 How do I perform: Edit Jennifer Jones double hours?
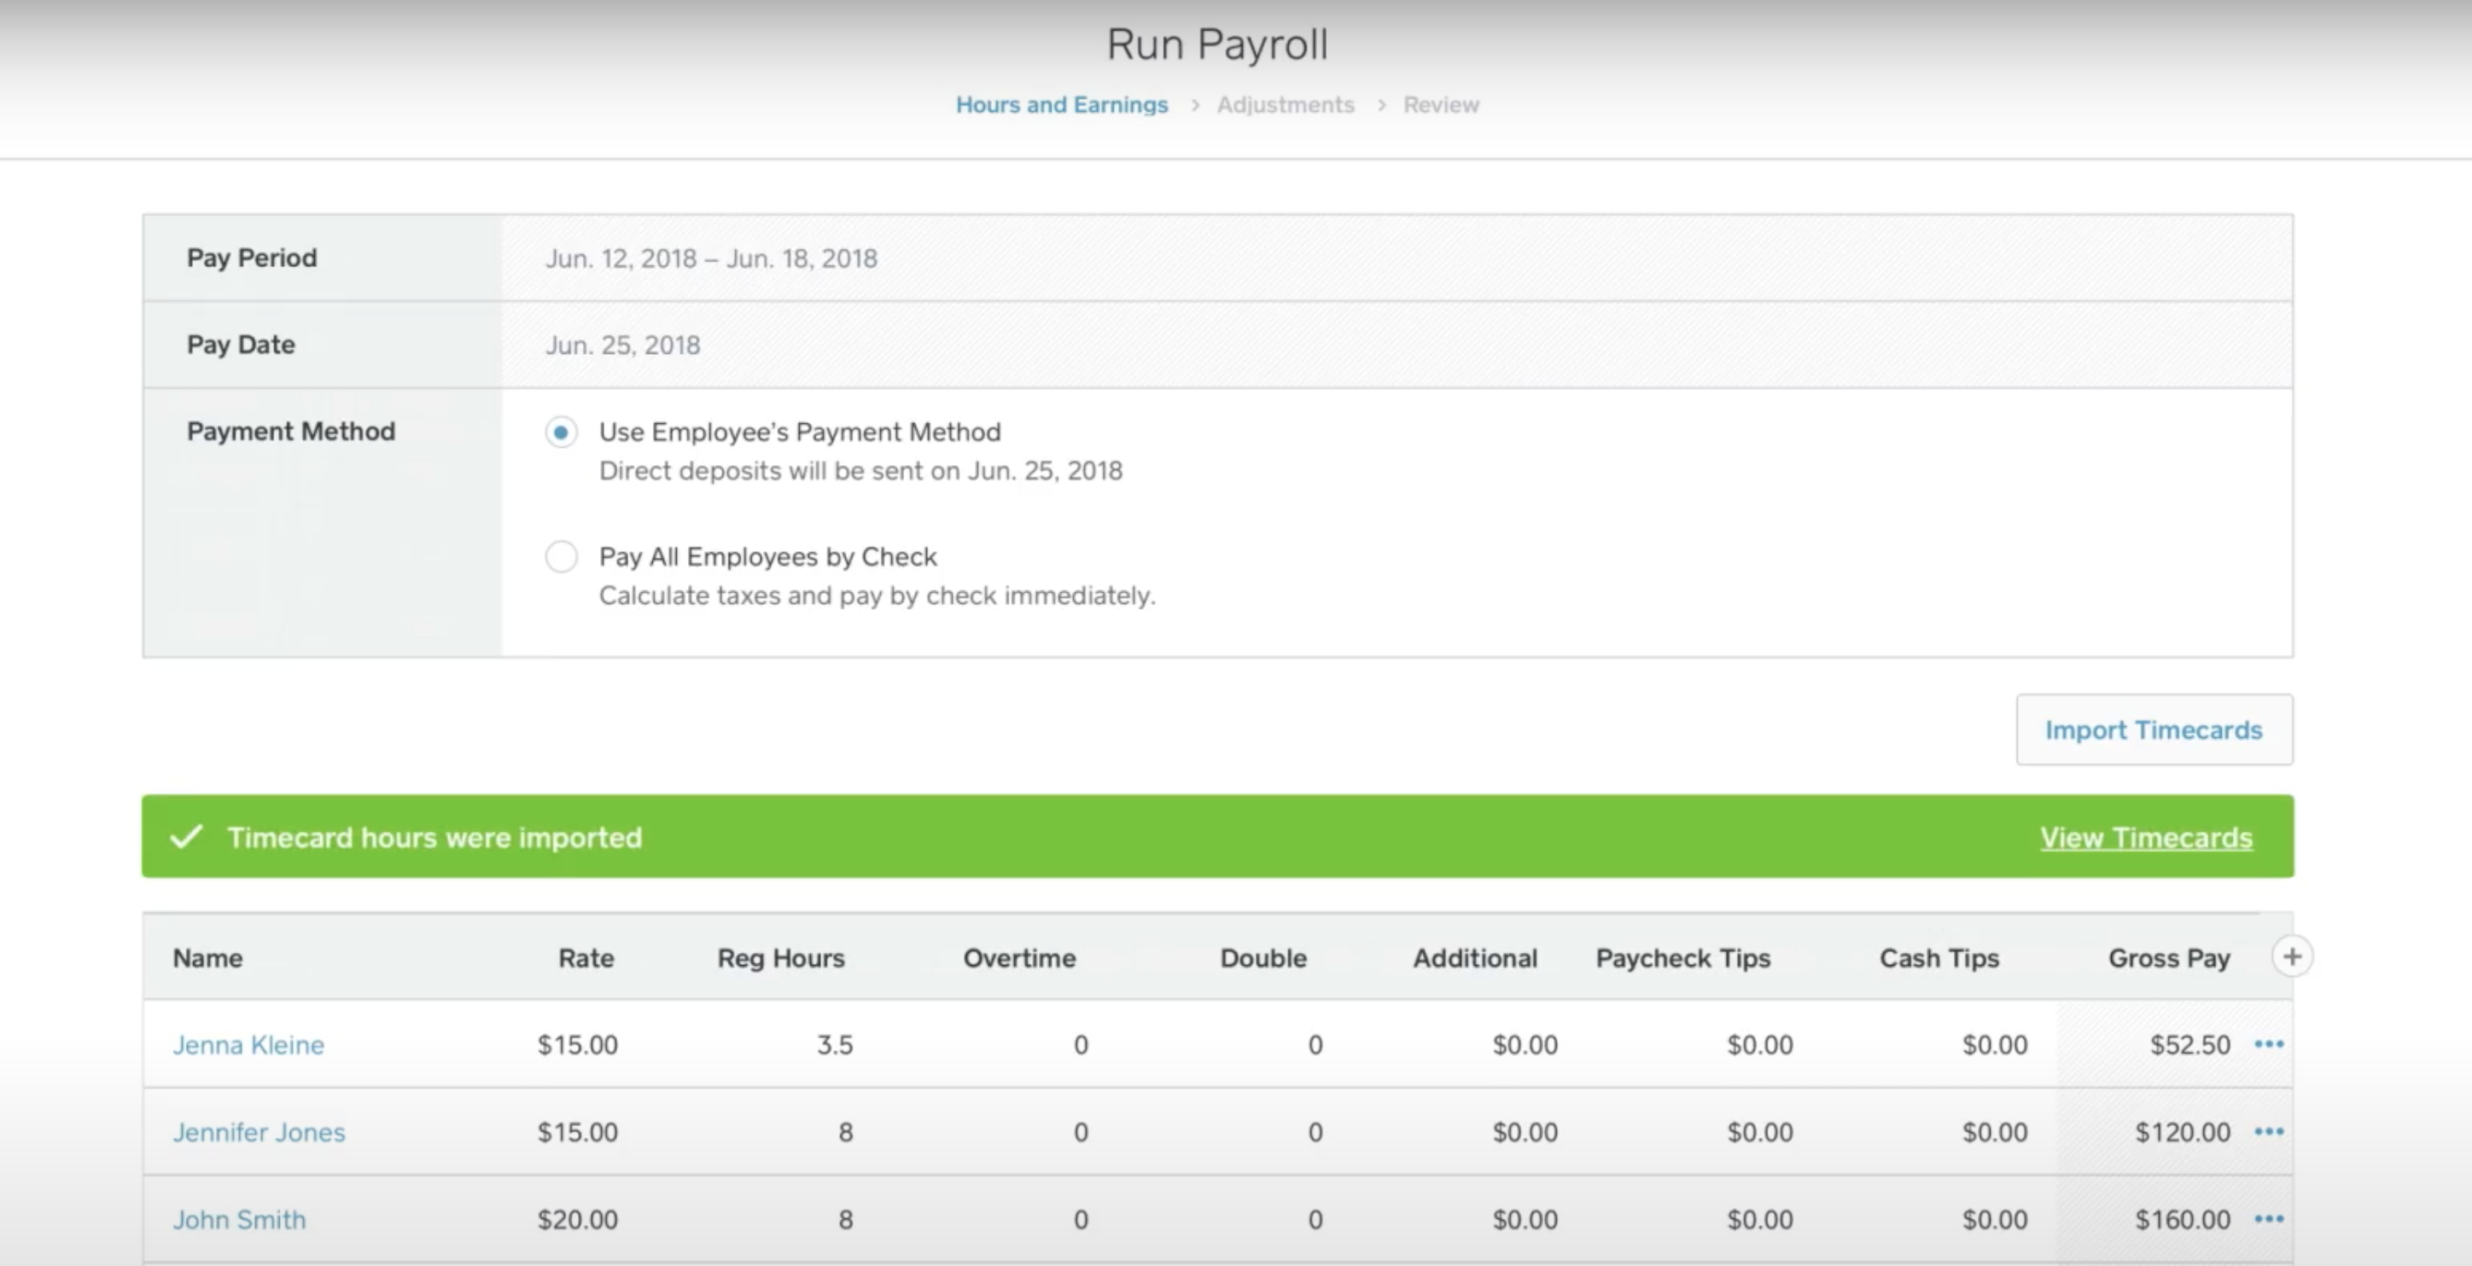coord(1315,1132)
